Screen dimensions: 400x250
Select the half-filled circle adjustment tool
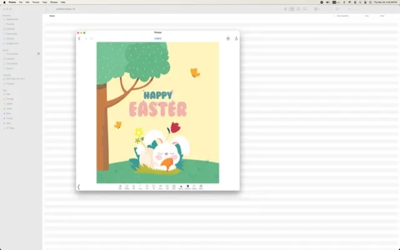187,187
